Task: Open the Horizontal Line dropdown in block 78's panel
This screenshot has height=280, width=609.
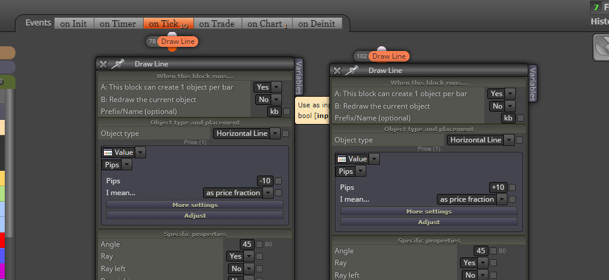Action: [247, 133]
